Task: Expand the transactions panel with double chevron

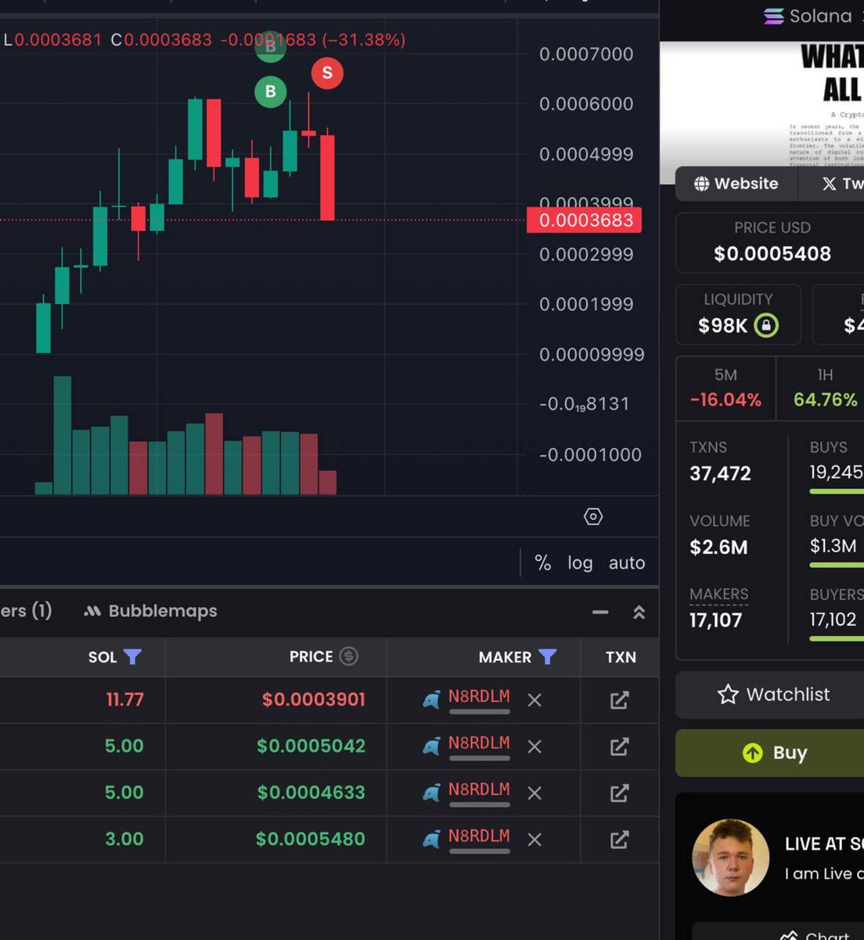Action: pyautogui.click(x=639, y=612)
